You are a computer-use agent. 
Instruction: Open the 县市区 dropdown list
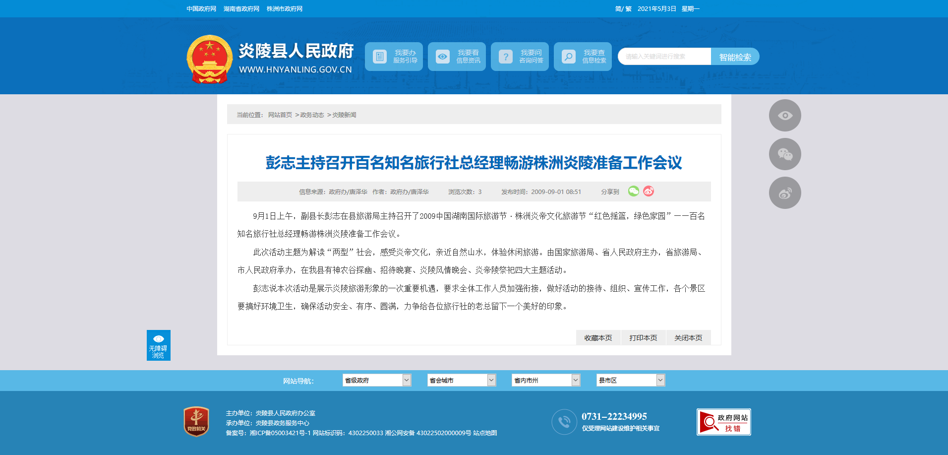630,380
